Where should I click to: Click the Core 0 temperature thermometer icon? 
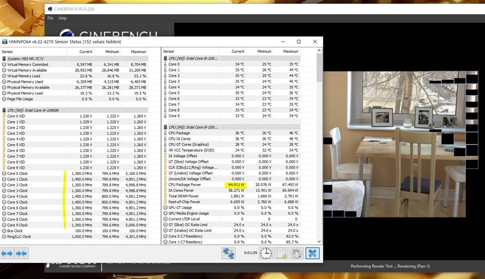coord(165,64)
